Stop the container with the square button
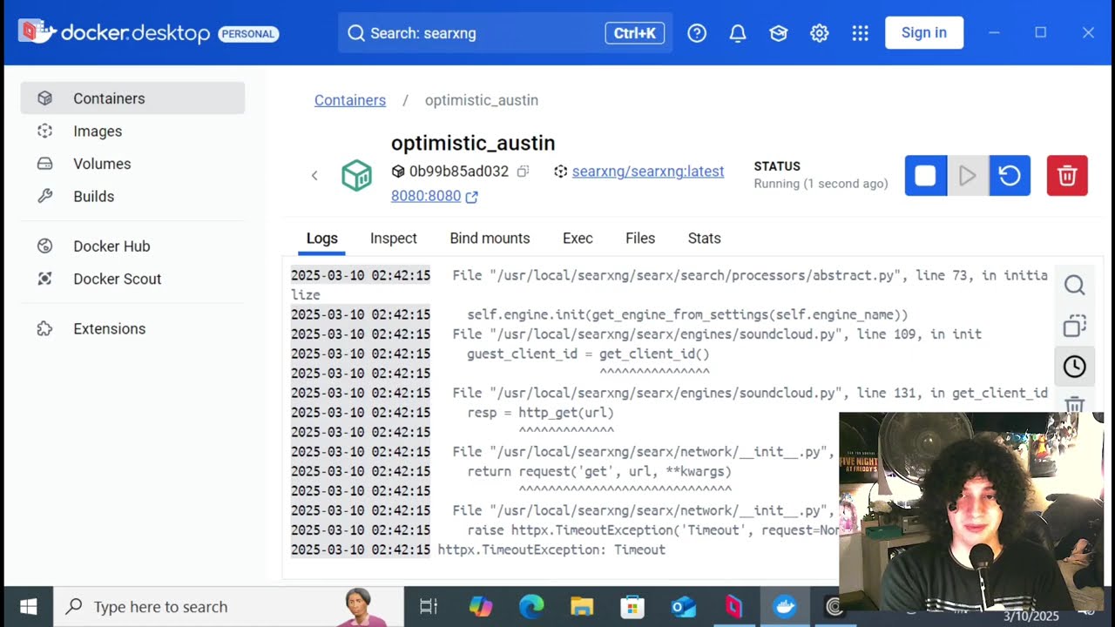1115x627 pixels. pyautogui.click(x=926, y=175)
